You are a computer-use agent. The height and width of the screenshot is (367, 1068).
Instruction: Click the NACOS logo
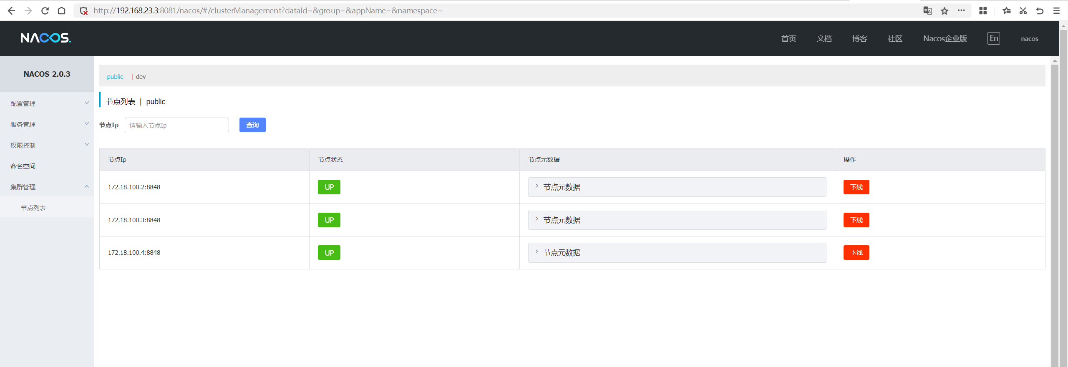(46, 38)
